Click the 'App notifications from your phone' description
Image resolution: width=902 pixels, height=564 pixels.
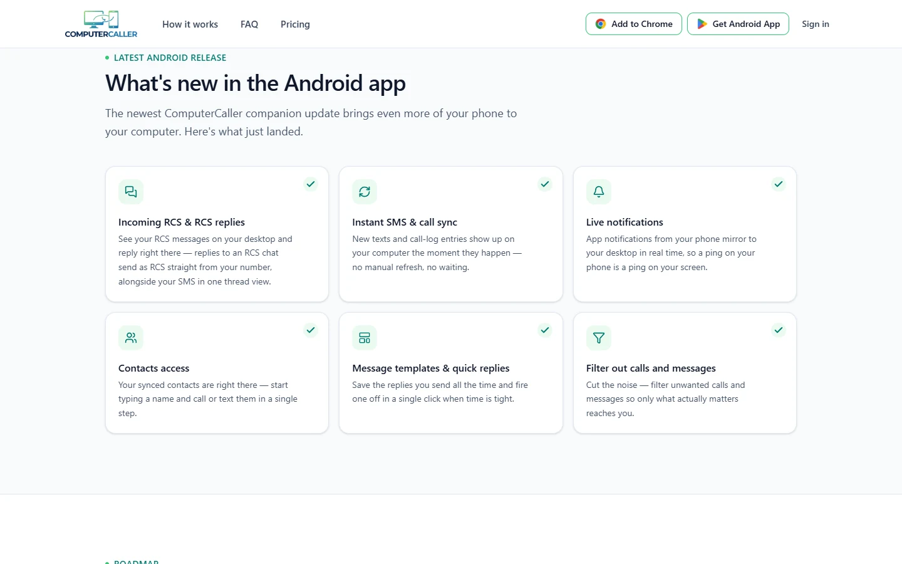click(671, 253)
